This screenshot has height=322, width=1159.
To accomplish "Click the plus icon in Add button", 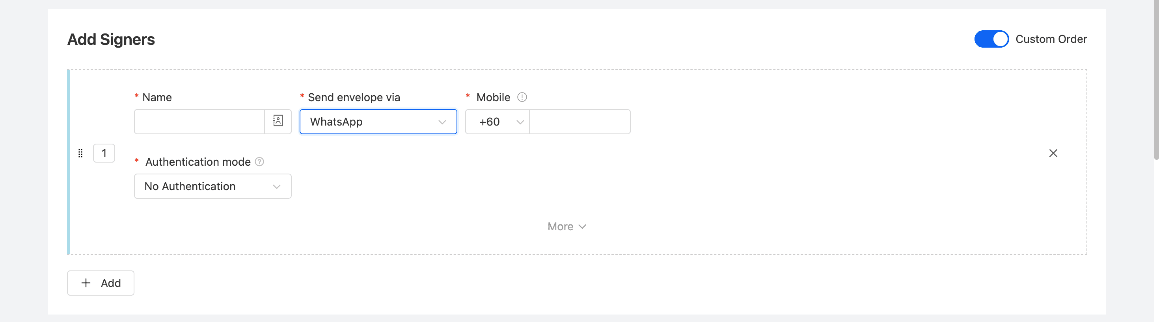I will click(x=86, y=283).
